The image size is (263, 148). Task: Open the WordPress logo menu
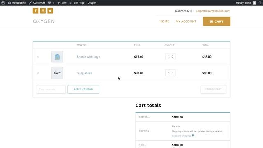tap(3, 3)
